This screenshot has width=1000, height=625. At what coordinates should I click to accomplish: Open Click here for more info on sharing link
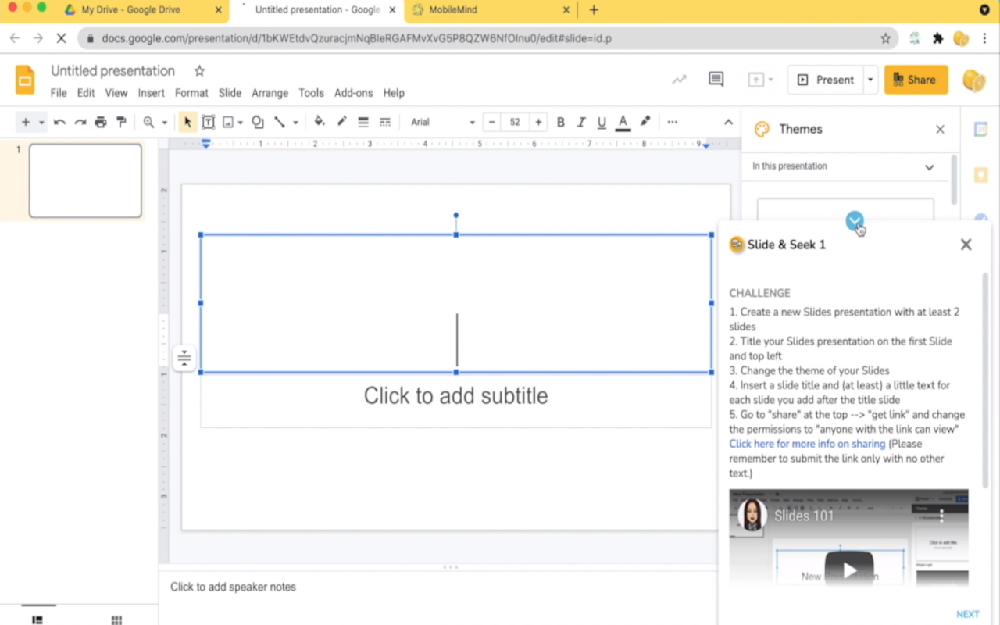coord(807,444)
